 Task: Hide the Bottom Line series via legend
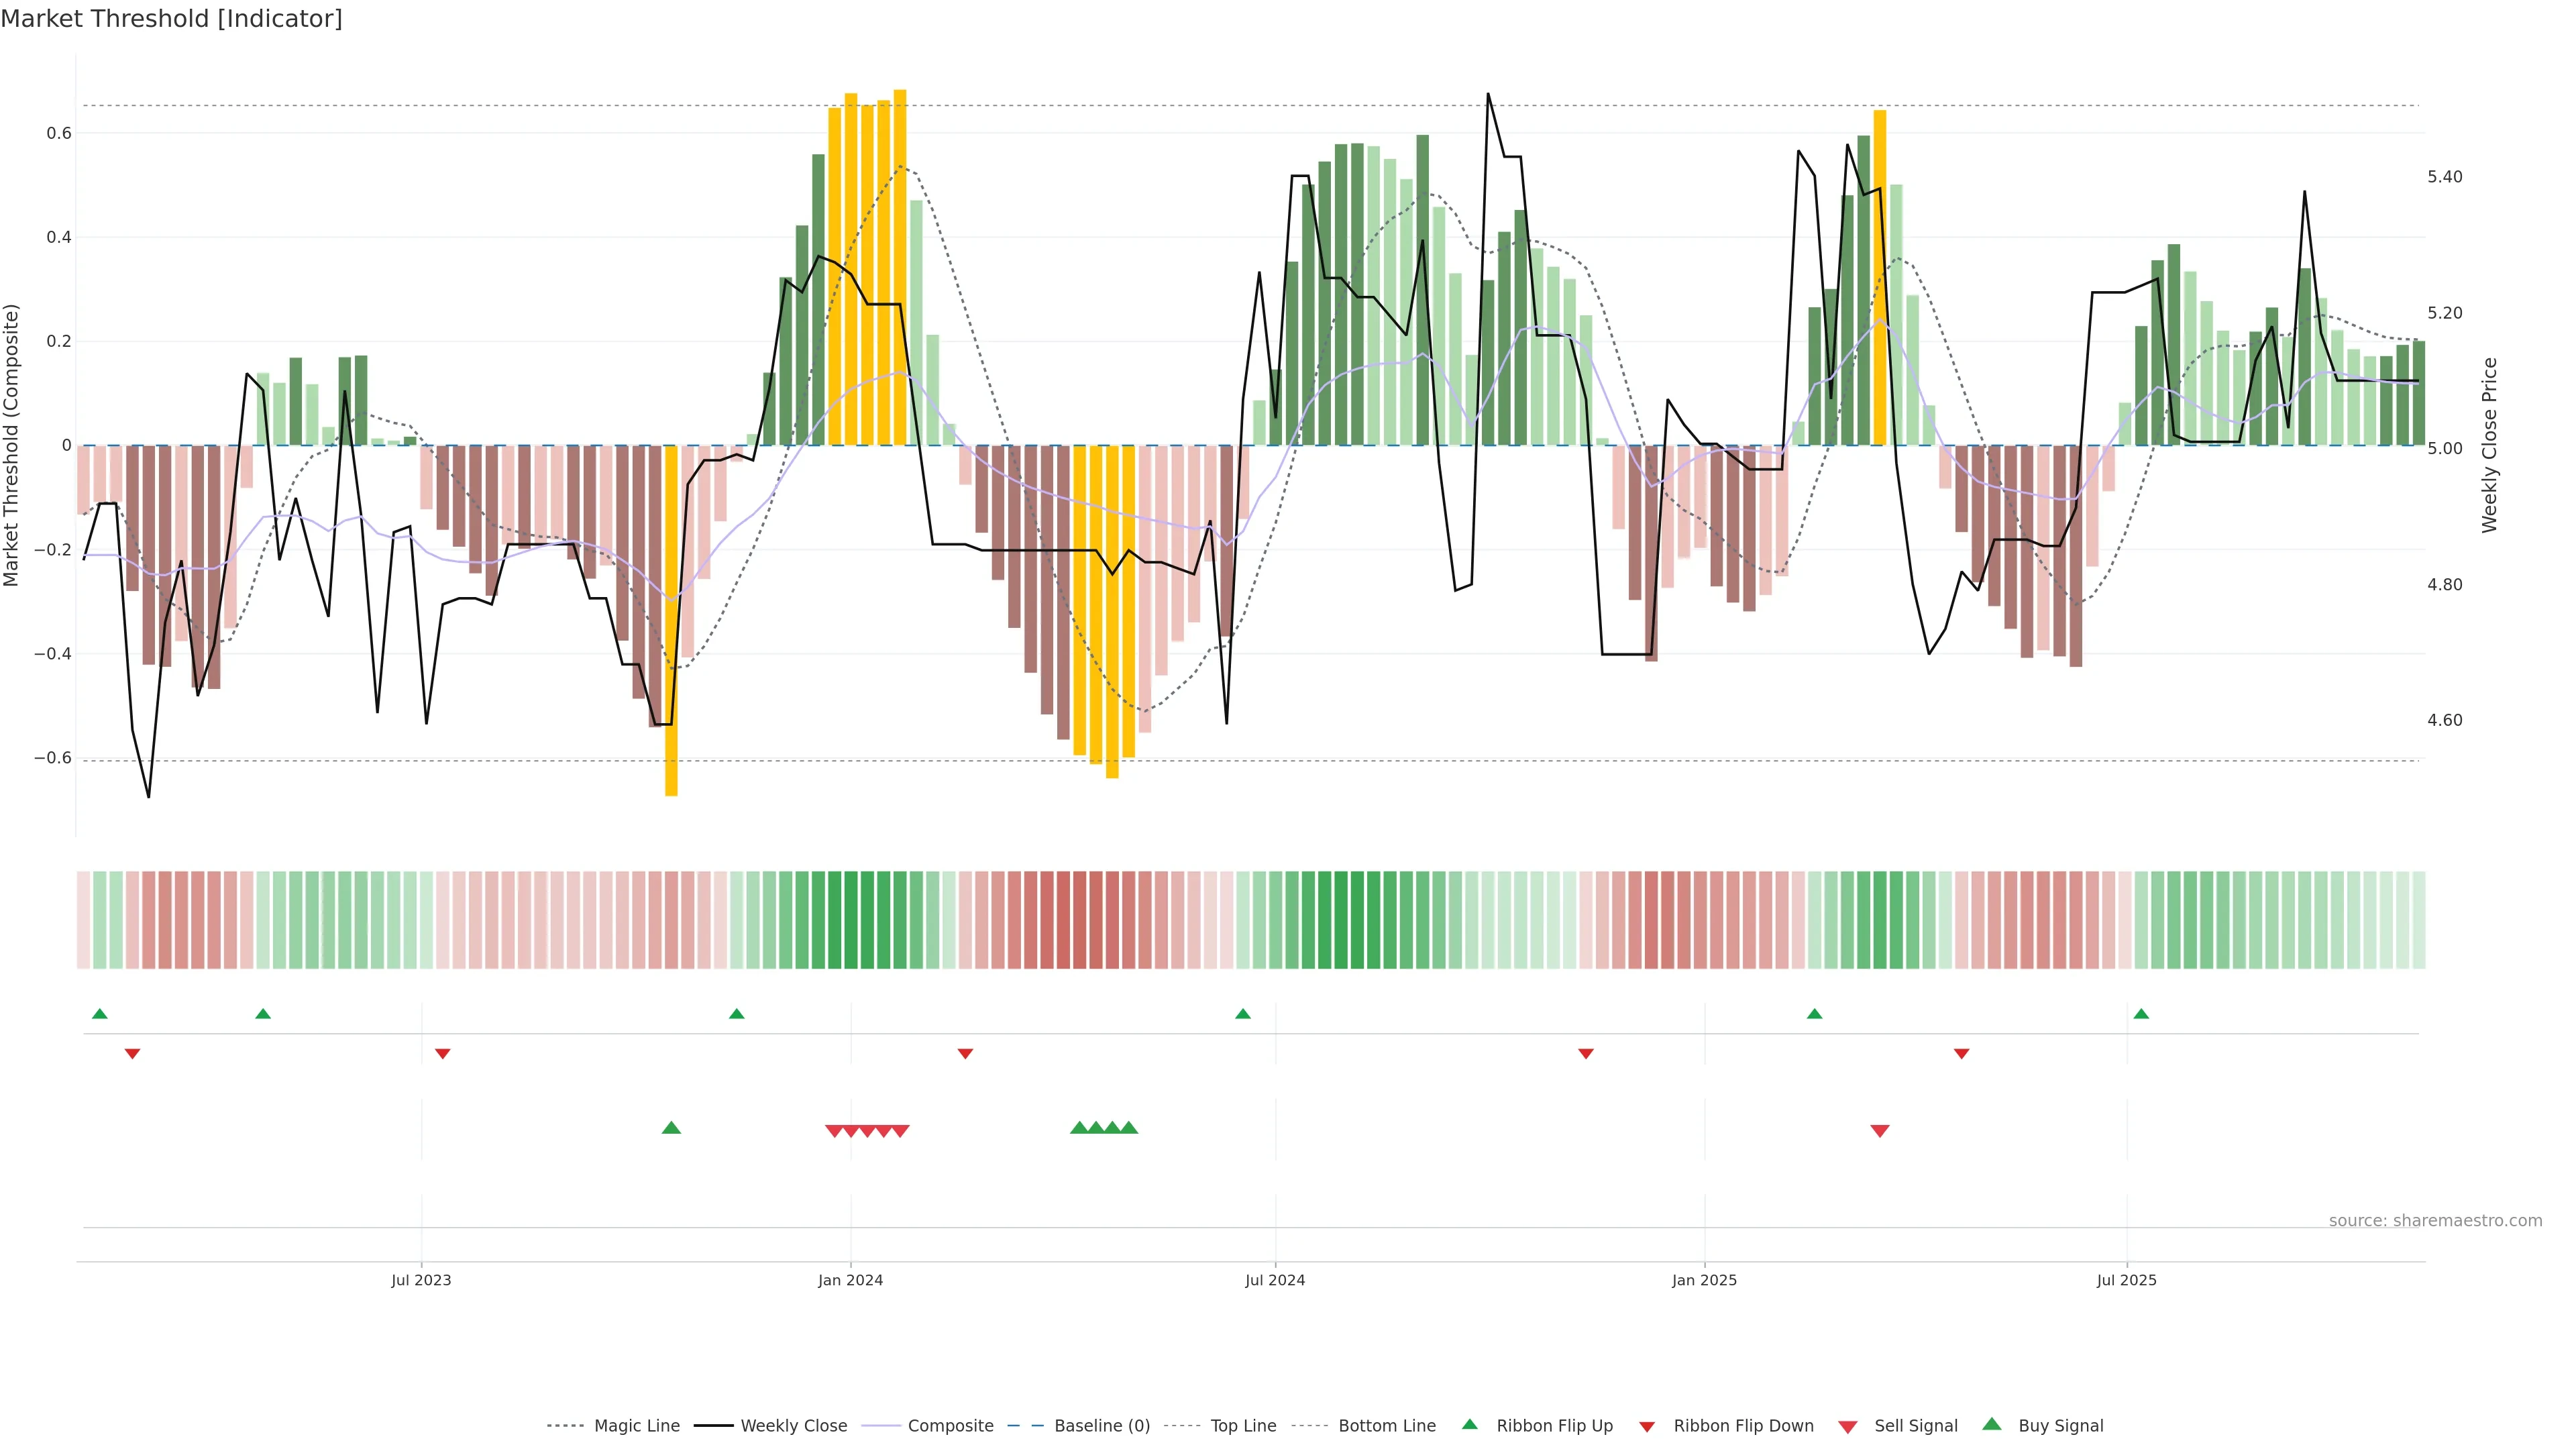(1386, 1426)
